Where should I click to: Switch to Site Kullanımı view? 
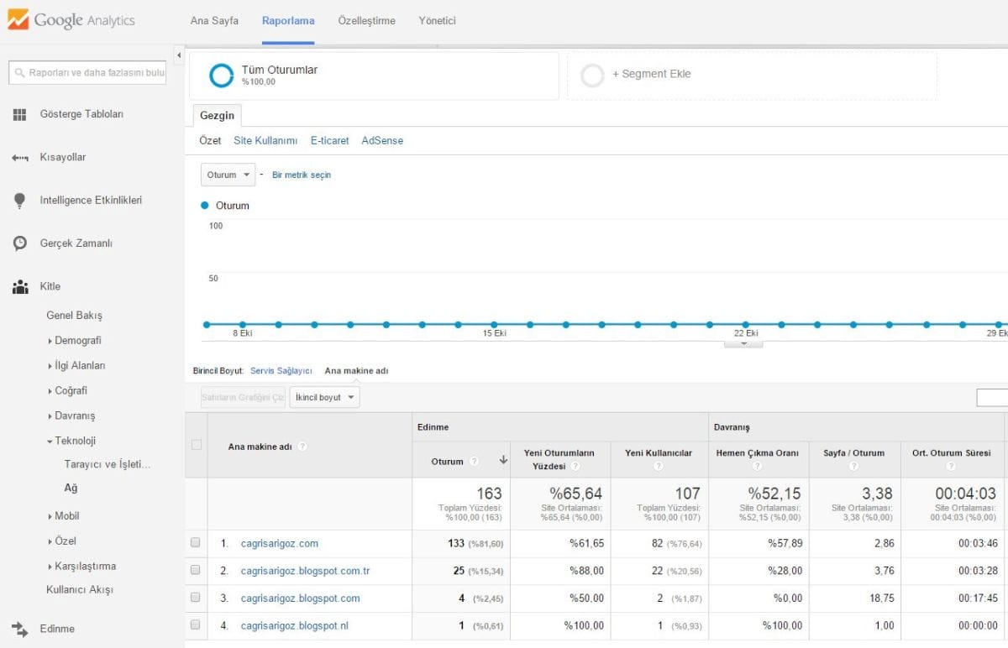pos(265,141)
